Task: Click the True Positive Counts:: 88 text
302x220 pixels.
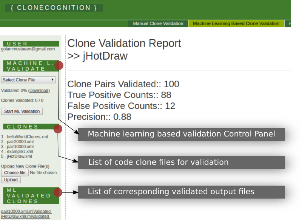Action: click(x=119, y=95)
